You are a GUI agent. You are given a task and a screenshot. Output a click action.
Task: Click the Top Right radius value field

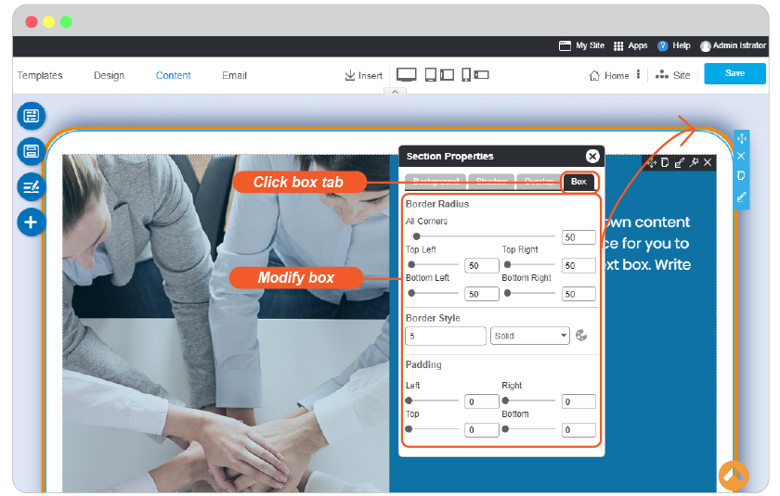coord(578,266)
